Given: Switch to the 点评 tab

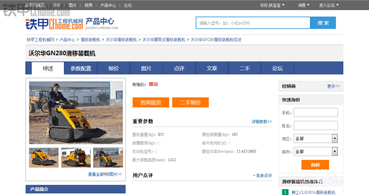Looking at the screenshot, I should 179,68.
